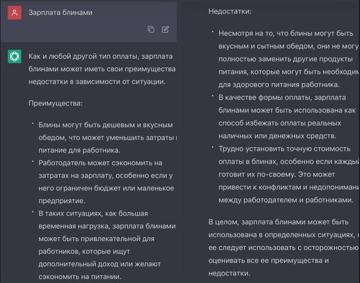
Task: Click the green ChatGPT logo avatar
Action: 15,56
